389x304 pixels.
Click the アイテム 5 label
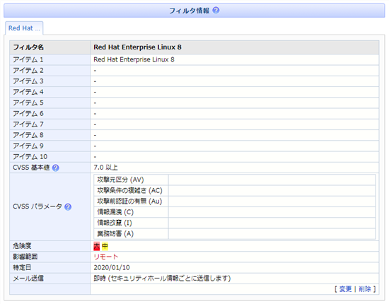point(28,103)
